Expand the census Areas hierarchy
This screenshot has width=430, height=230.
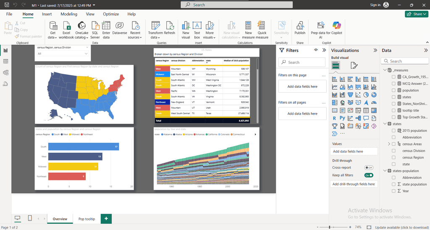pyautogui.click(x=389, y=144)
